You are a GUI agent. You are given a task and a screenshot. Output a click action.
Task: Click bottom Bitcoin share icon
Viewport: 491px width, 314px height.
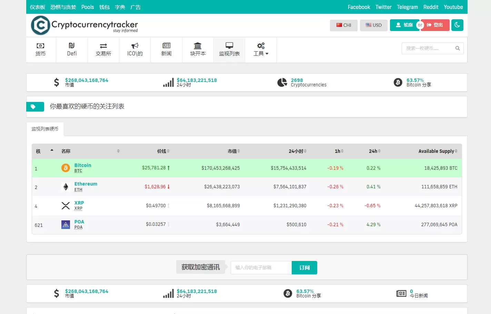pos(288,293)
